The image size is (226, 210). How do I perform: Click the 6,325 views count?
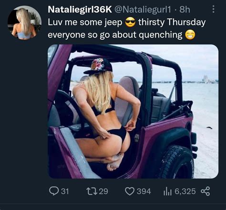coord(185,191)
